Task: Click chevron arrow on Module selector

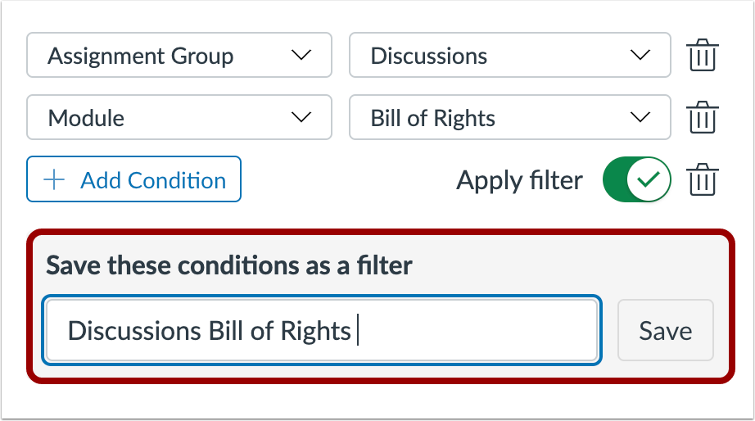Action: coord(301,118)
